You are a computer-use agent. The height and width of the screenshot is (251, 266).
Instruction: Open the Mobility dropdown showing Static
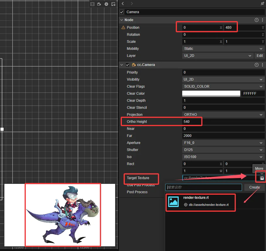tap(223, 49)
